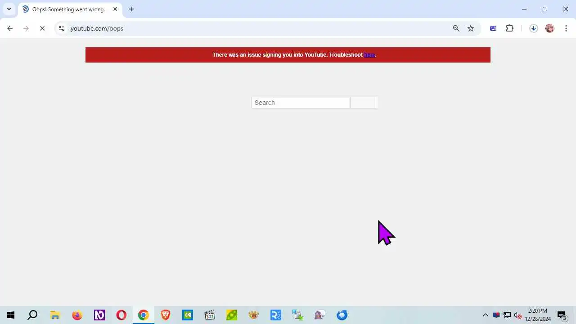The height and width of the screenshot is (324, 576).
Task: Open the blue R app in taskbar
Action: point(276,315)
